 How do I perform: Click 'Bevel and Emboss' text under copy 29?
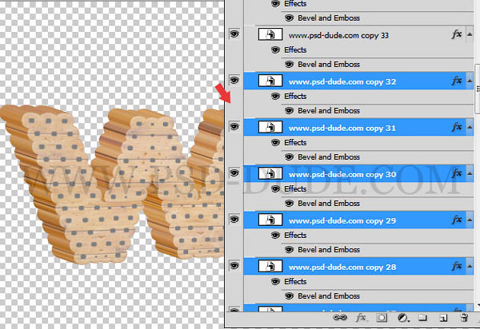(x=329, y=250)
